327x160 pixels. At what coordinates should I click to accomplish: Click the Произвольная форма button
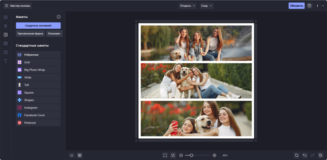pos(30,34)
